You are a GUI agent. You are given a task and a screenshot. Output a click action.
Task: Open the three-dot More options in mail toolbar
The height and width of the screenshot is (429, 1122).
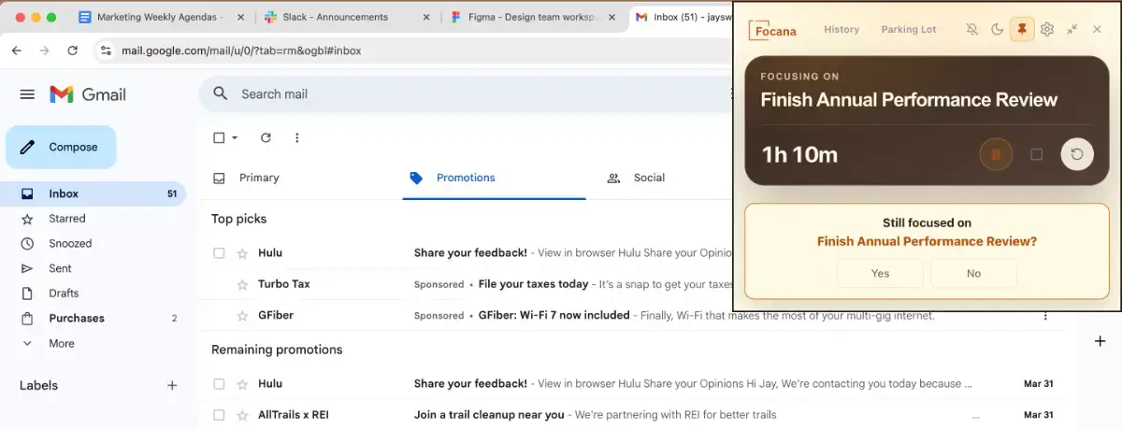coord(297,137)
